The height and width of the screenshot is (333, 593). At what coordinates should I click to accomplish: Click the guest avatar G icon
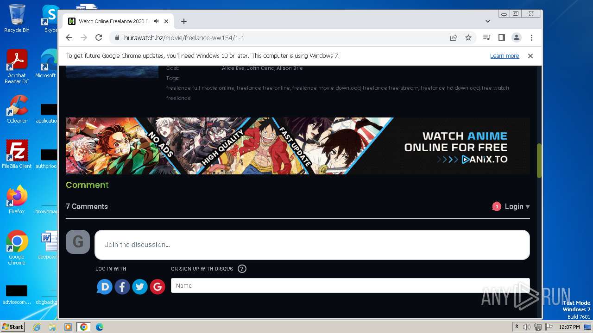point(78,241)
